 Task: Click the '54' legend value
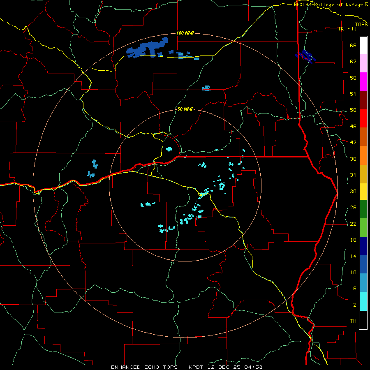tap(353, 94)
